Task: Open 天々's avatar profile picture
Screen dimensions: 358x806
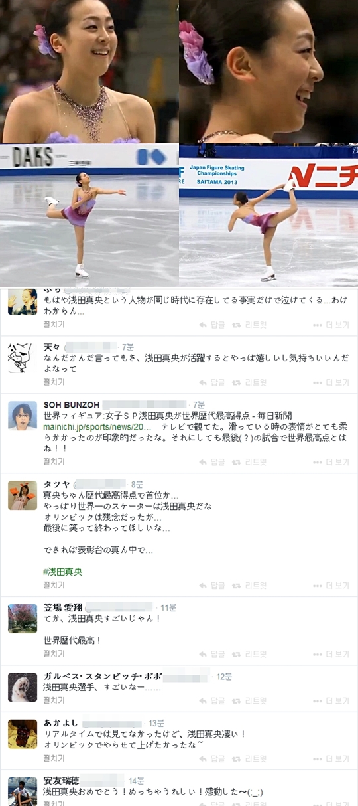Action: point(22,358)
